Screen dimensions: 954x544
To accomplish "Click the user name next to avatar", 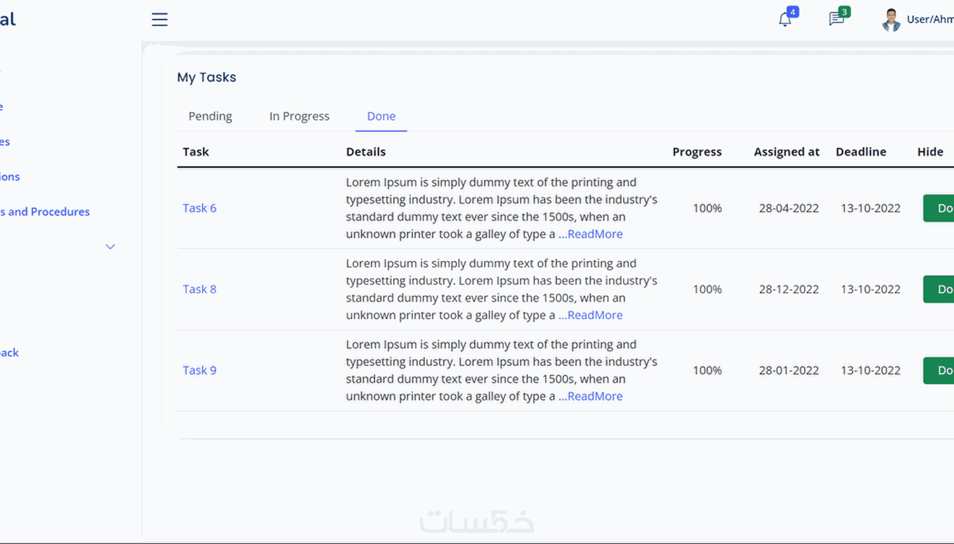I will [930, 20].
